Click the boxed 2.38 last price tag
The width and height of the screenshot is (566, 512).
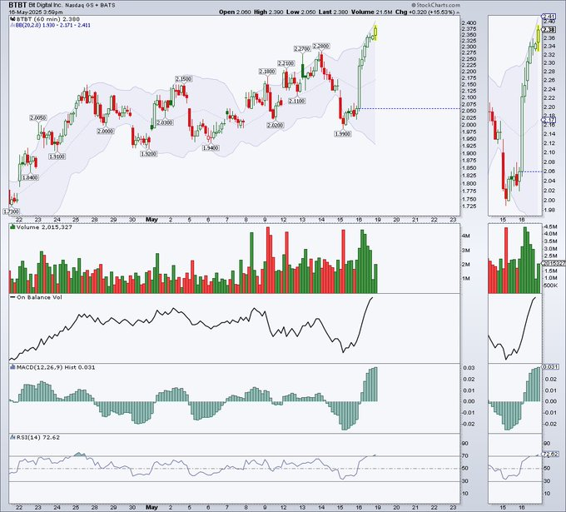[x=549, y=30]
